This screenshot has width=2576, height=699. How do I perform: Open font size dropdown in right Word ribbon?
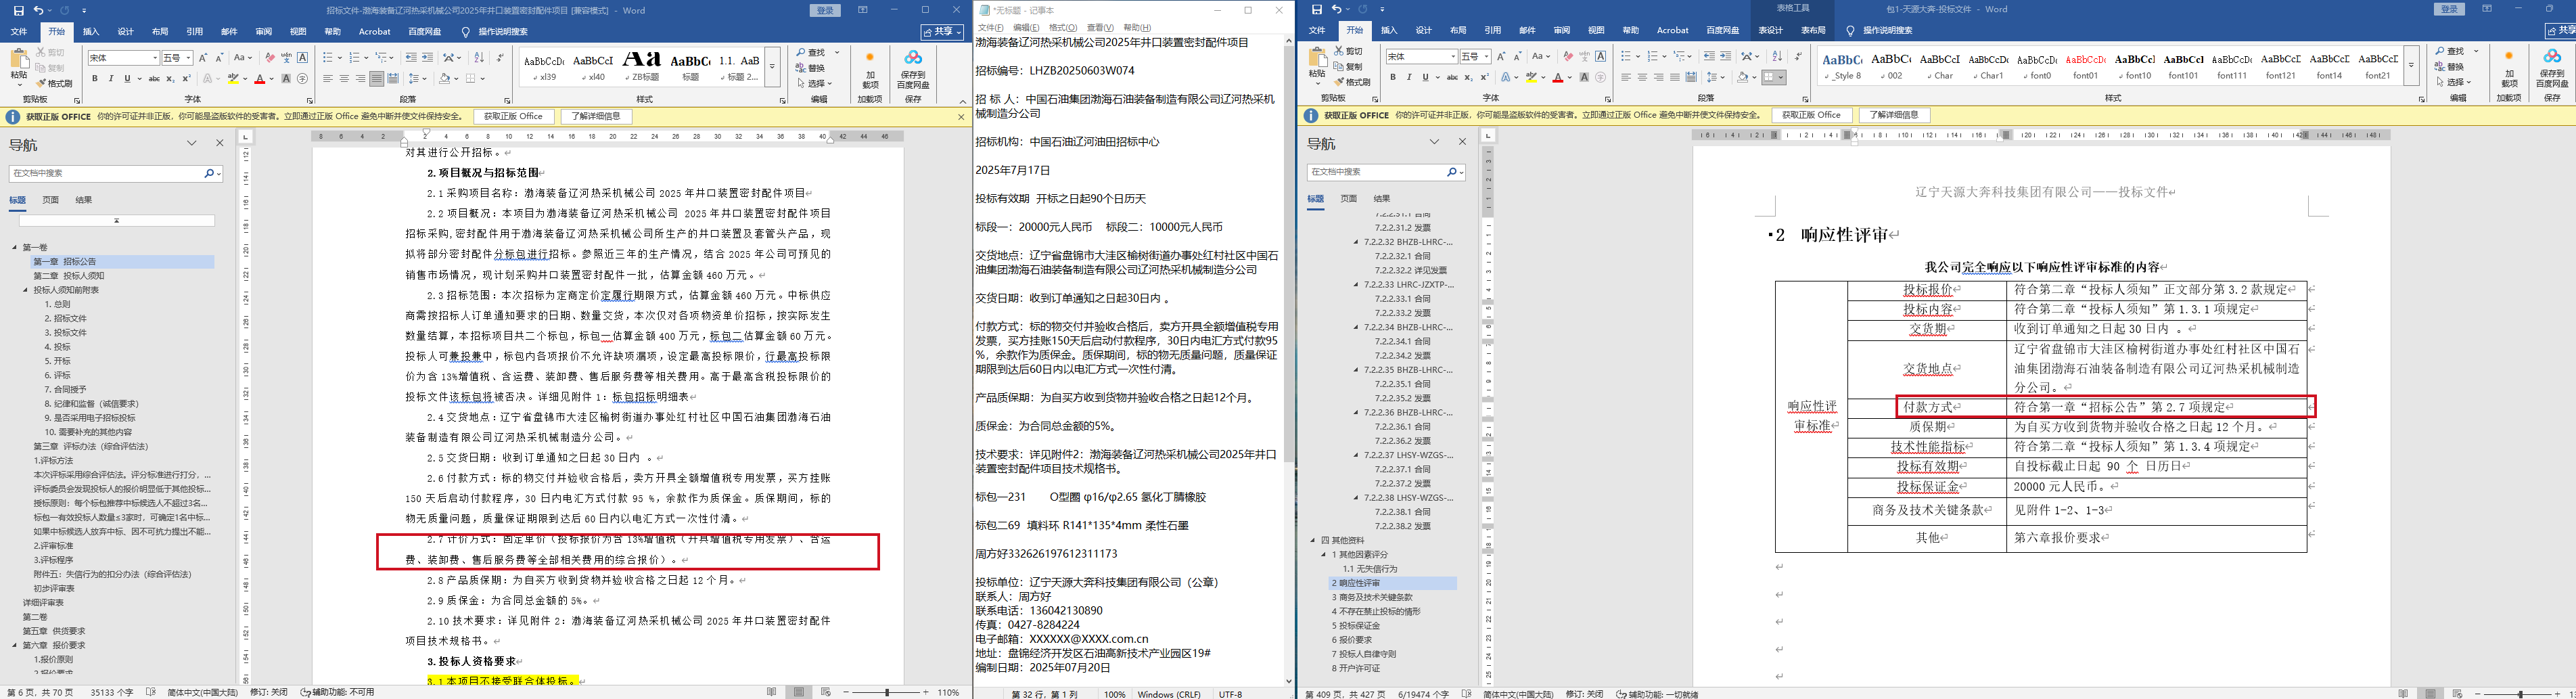[1487, 56]
